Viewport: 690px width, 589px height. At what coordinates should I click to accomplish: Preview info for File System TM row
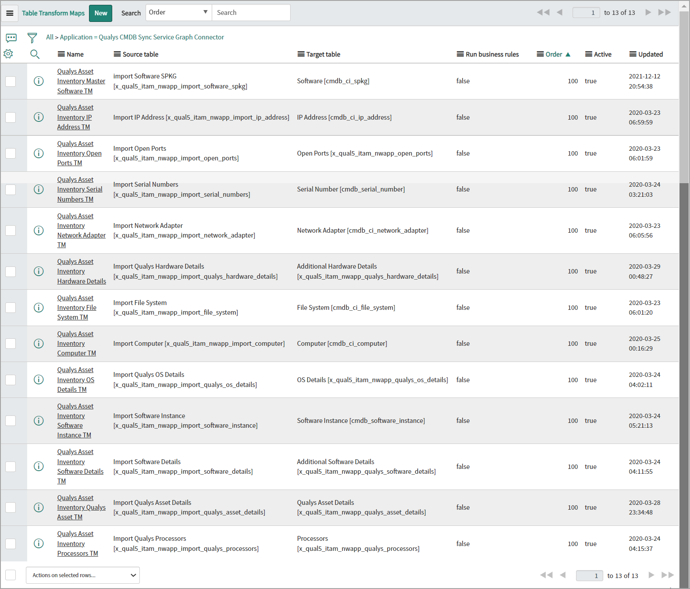pyautogui.click(x=39, y=308)
